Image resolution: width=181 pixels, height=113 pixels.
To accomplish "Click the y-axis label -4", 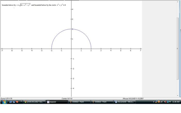I will click(73, 88).
